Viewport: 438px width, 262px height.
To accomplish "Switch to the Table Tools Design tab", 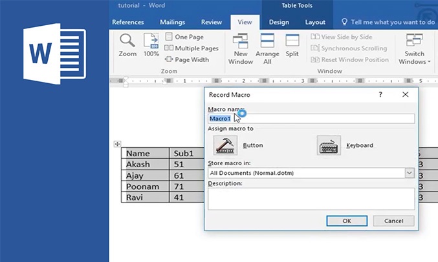I will [279, 22].
